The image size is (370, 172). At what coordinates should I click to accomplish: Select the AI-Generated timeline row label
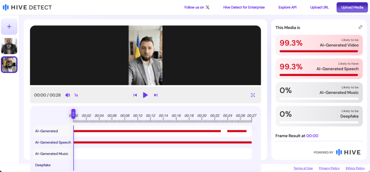point(47,131)
